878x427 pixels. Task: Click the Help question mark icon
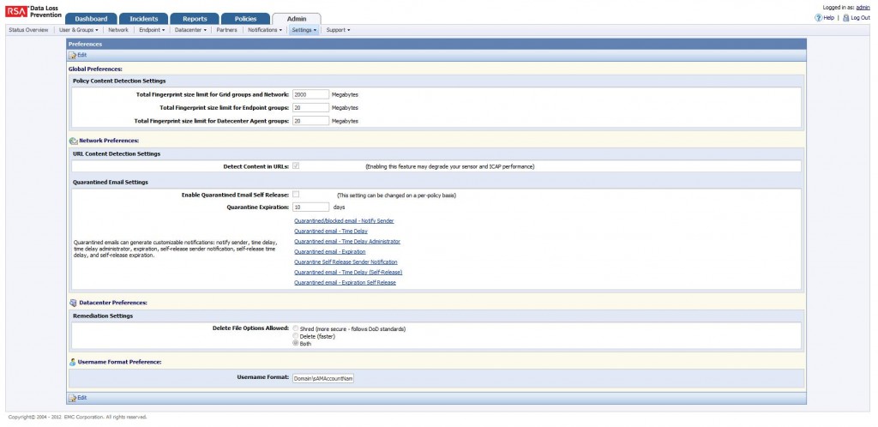coord(816,17)
